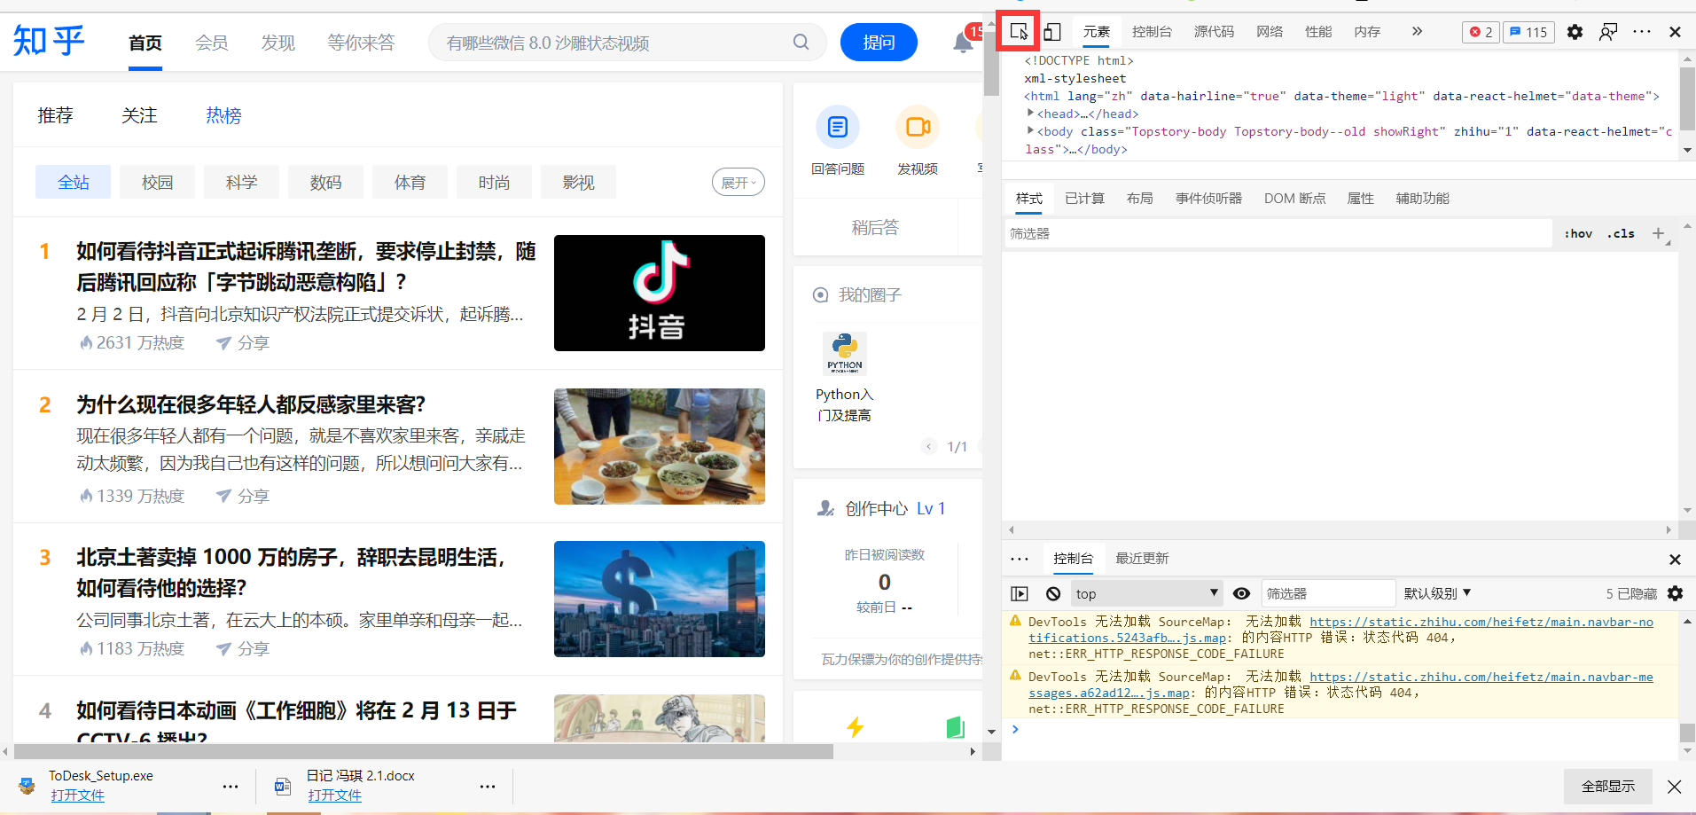This screenshot has width=1696, height=815.
Task: Toggle the :hov element state panel
Action: 1578,233
